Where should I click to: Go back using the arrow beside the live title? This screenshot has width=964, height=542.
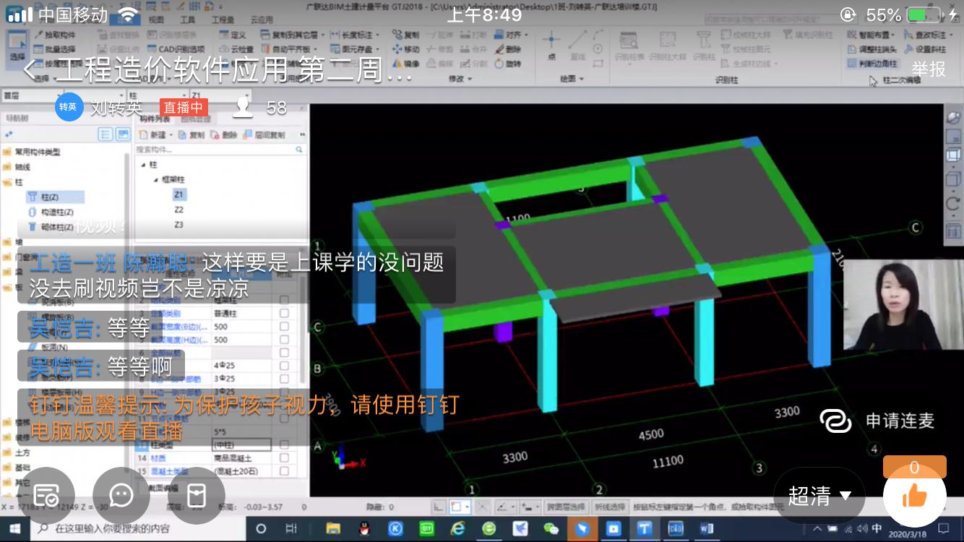(31, 70)
